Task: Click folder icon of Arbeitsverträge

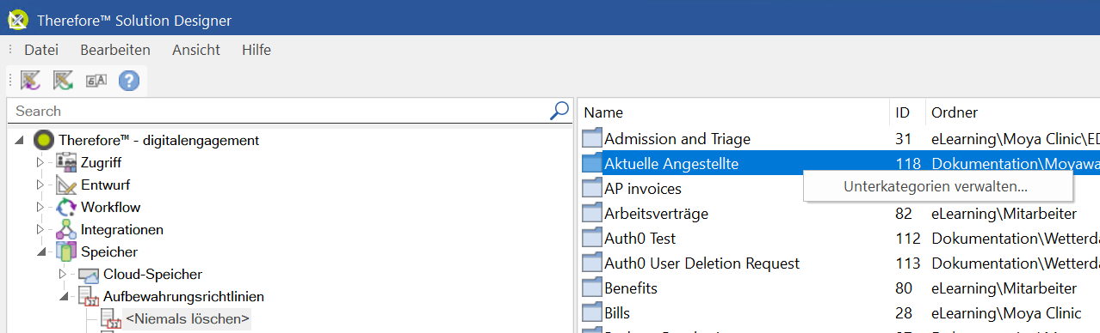Action: 591,213
